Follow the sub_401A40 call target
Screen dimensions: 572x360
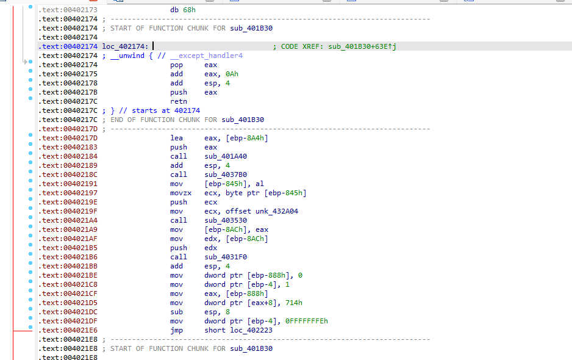(x=226, y=156)
